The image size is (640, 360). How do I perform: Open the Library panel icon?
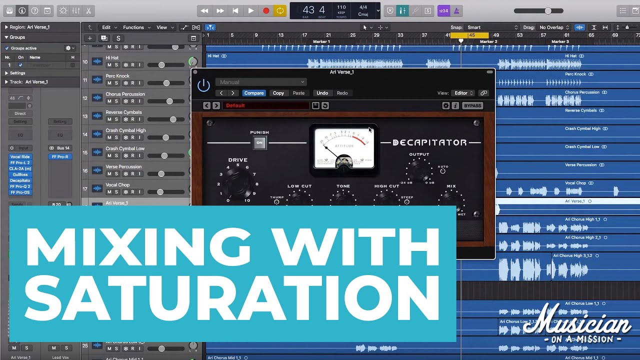coord(9,10)
